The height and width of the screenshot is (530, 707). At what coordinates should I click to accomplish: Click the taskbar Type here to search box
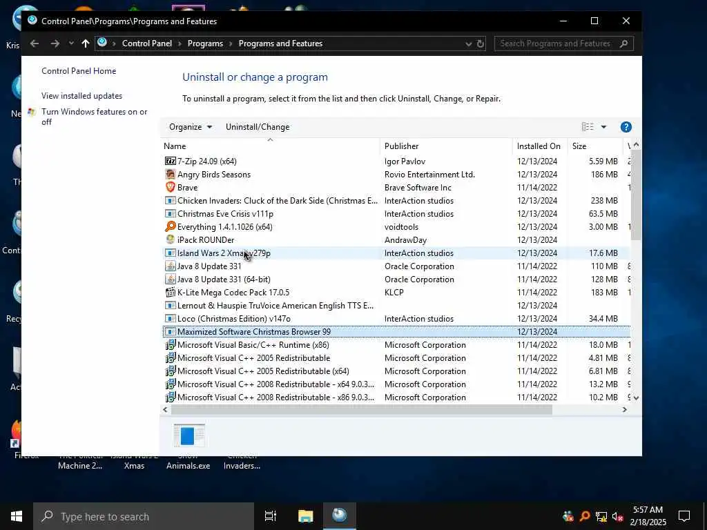144,516
